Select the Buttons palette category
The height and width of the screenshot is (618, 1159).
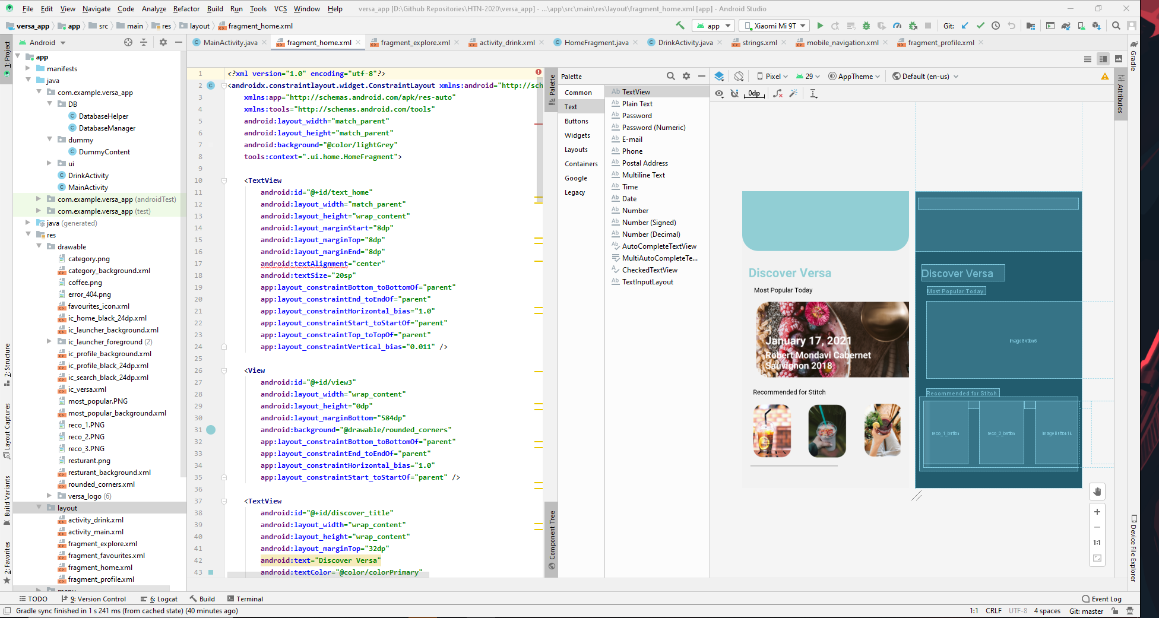[x=576, y=121]
